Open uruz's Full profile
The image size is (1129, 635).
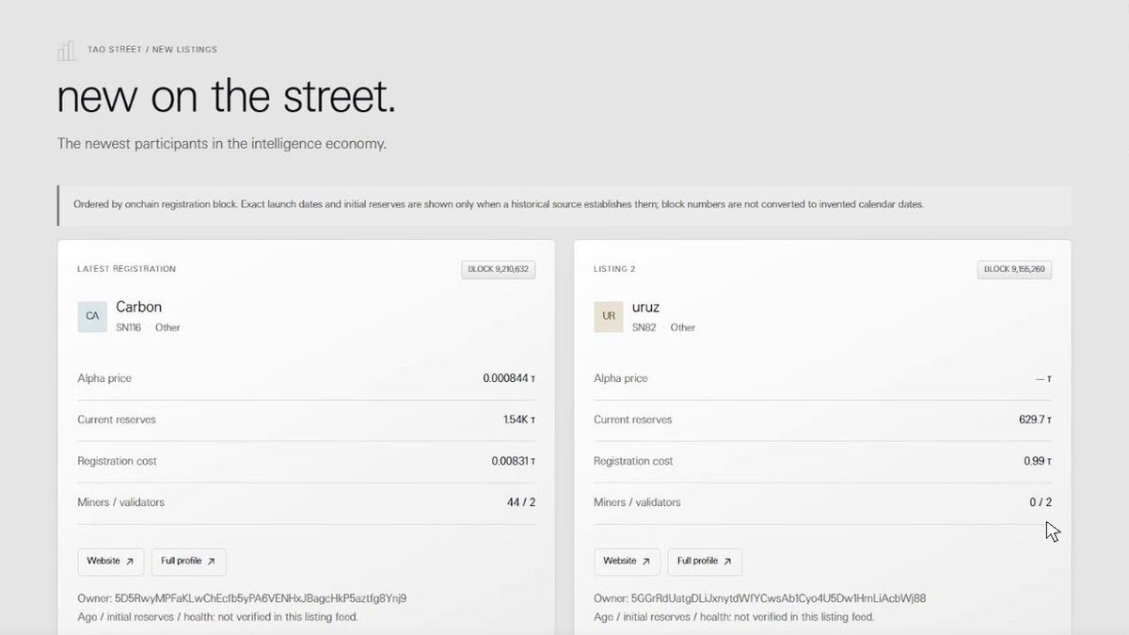point(705,562)
